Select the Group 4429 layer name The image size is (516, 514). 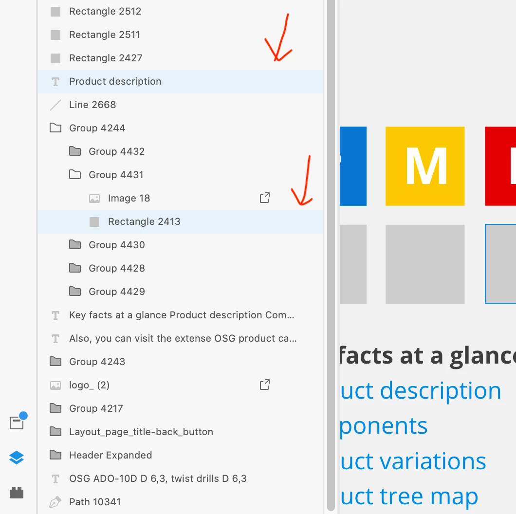[116, 292]
